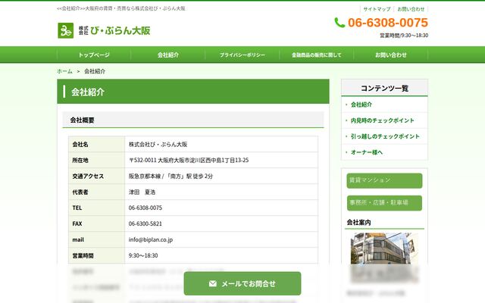Click envelope icon on メールでお問合せ button
This screenshot has width=485, height=303.
(213, 283)
